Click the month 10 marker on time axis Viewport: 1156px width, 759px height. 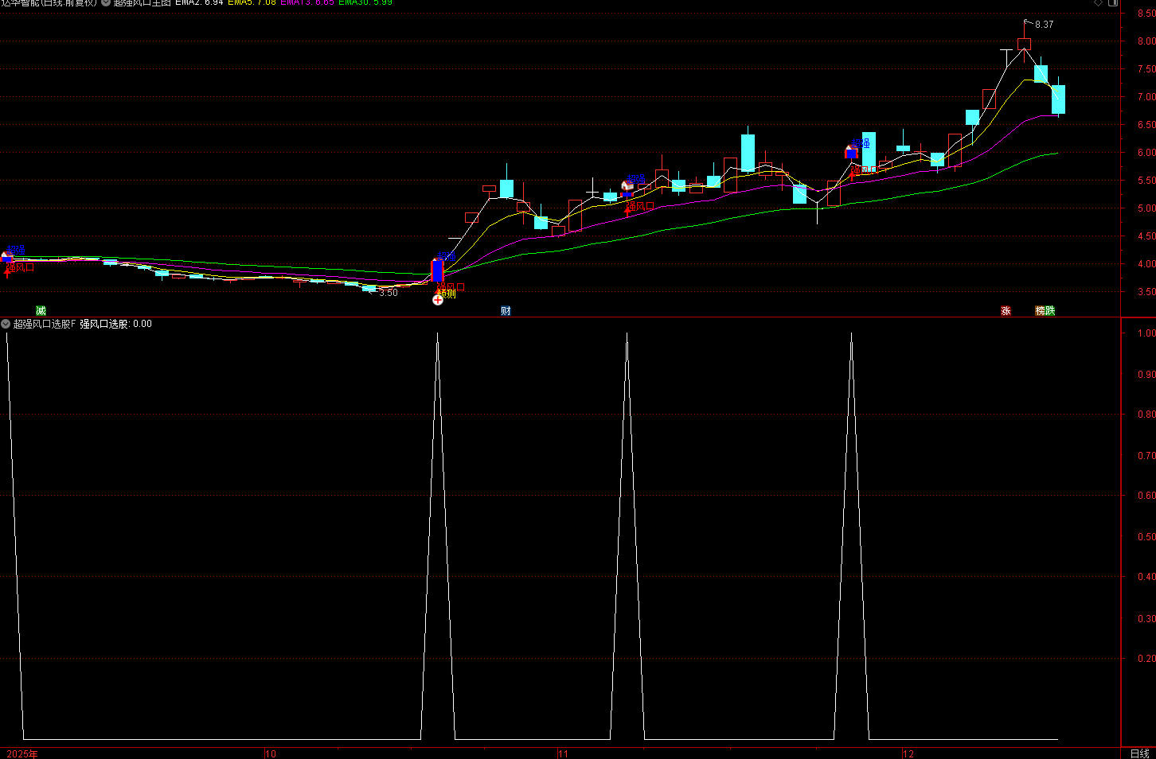[270, 753]
